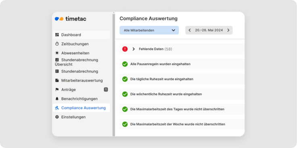Click the timetac logo
This screenshot has width=297, height=148.
(x=71, y=18)
